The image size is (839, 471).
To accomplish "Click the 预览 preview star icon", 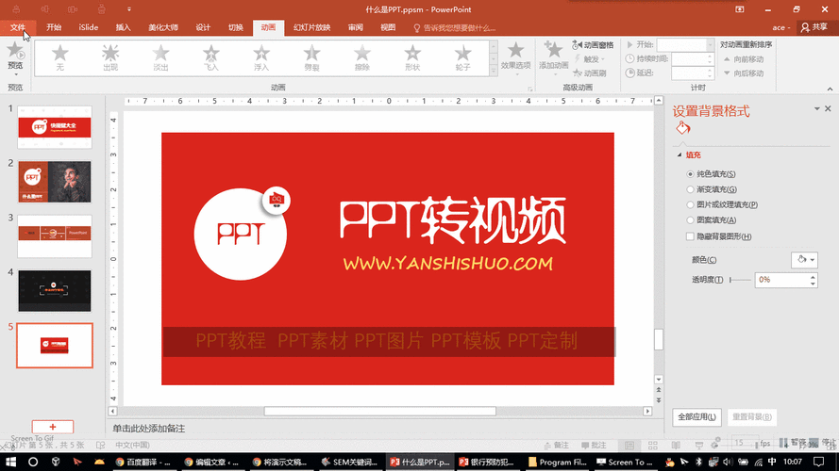I will (15, 51).
